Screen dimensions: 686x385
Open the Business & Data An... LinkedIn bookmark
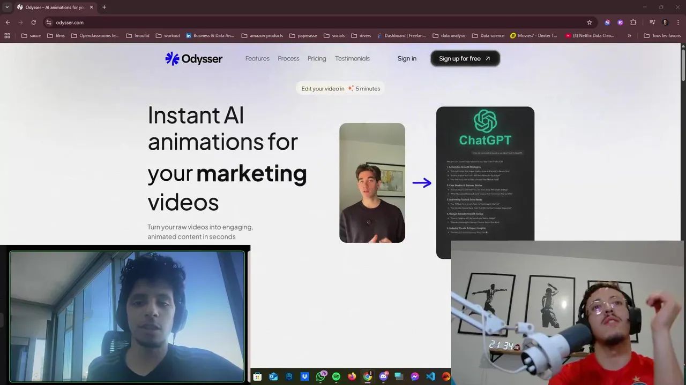click(210, 36)
